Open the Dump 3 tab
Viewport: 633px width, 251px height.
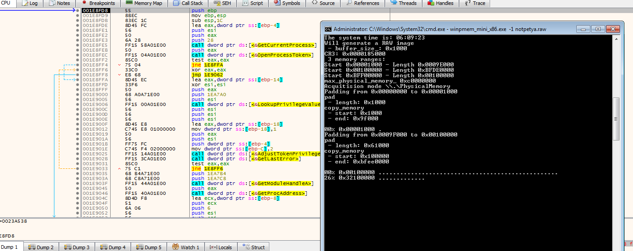[x=77, y=247]
